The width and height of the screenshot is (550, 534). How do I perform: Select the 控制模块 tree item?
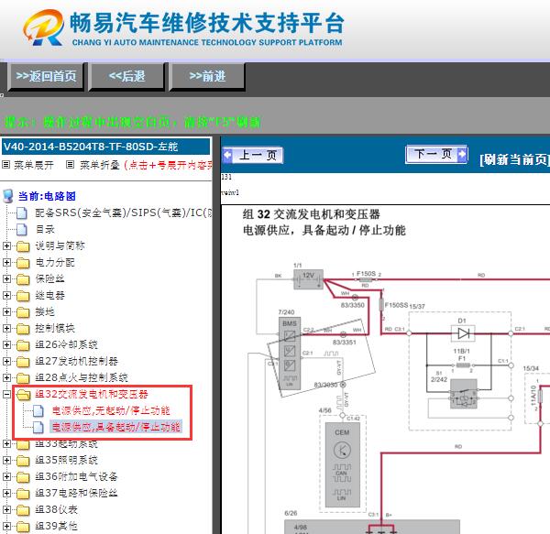(55, 328)
